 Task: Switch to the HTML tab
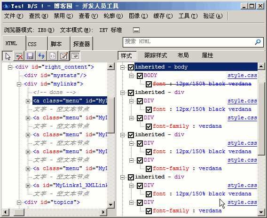point(14,43)
